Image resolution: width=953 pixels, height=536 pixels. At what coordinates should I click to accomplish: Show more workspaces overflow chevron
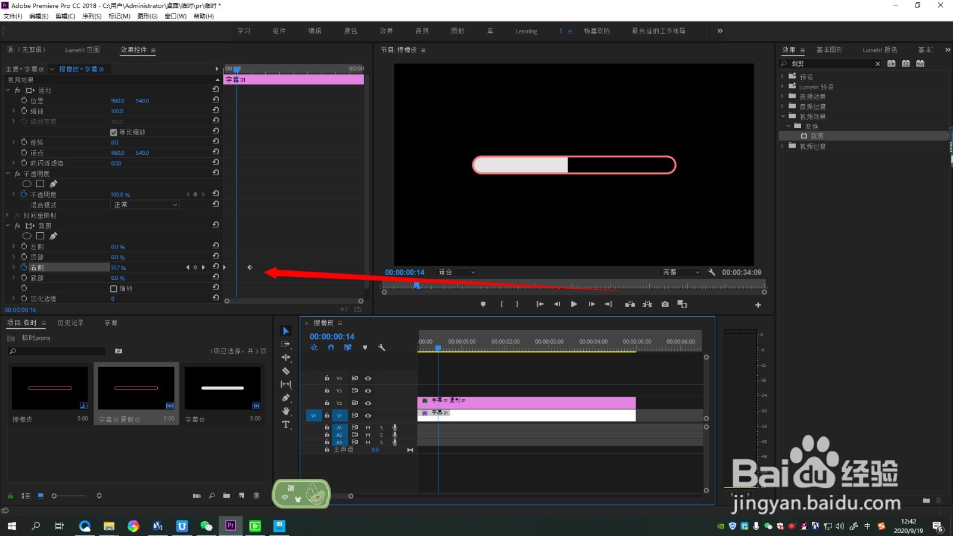coord(720,31)
